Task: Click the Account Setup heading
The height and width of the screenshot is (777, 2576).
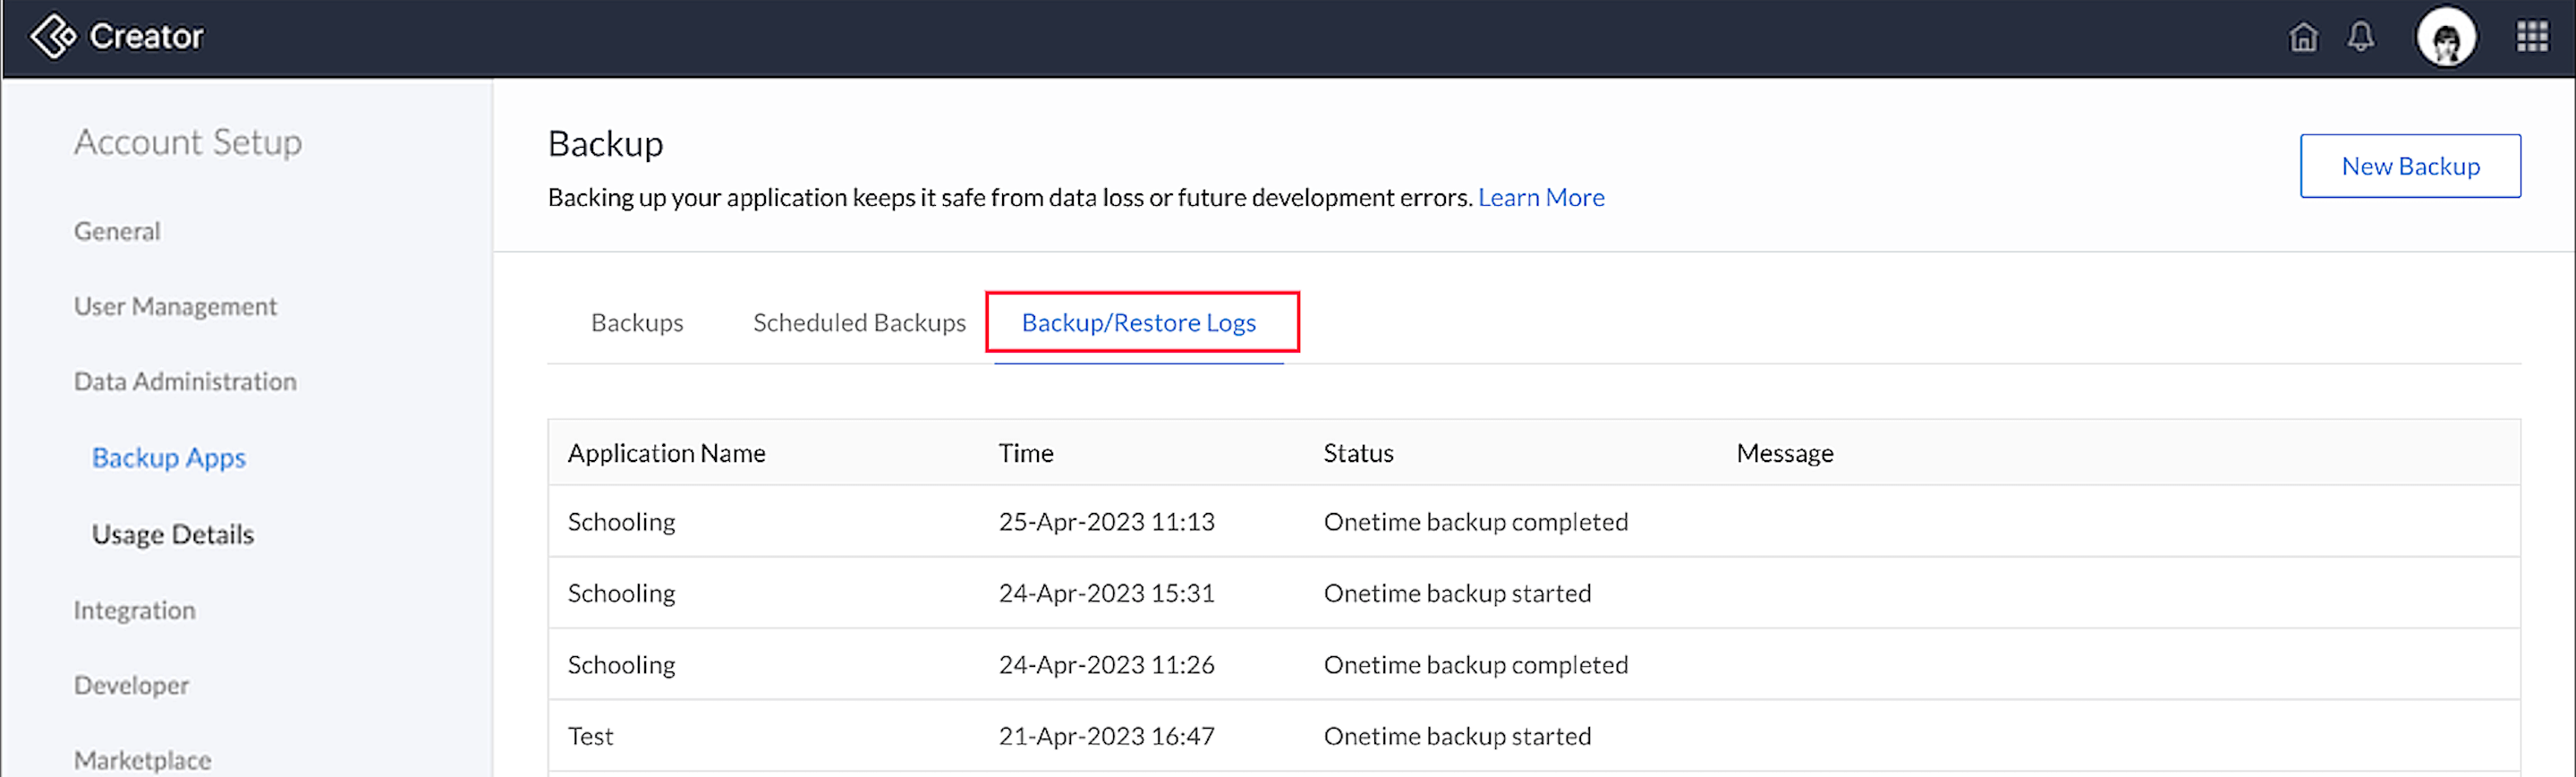Action: (x=188, y=142)
